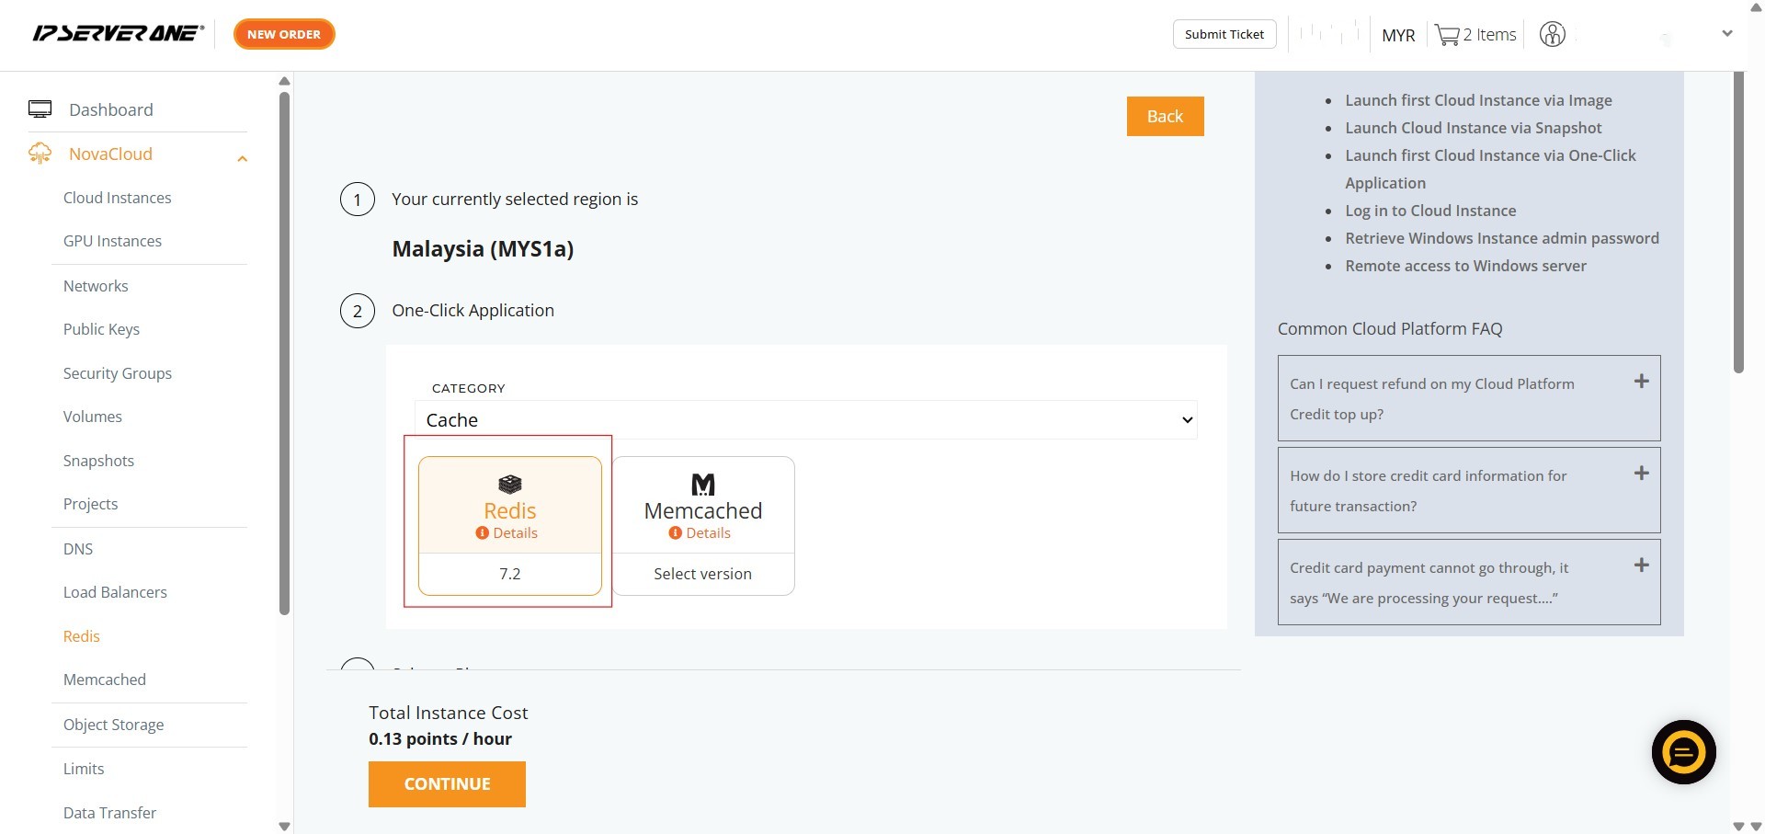Open the Redis Details info link
Image resolution: width=1765 pixels, height=834 pixels.
(507, 533)
